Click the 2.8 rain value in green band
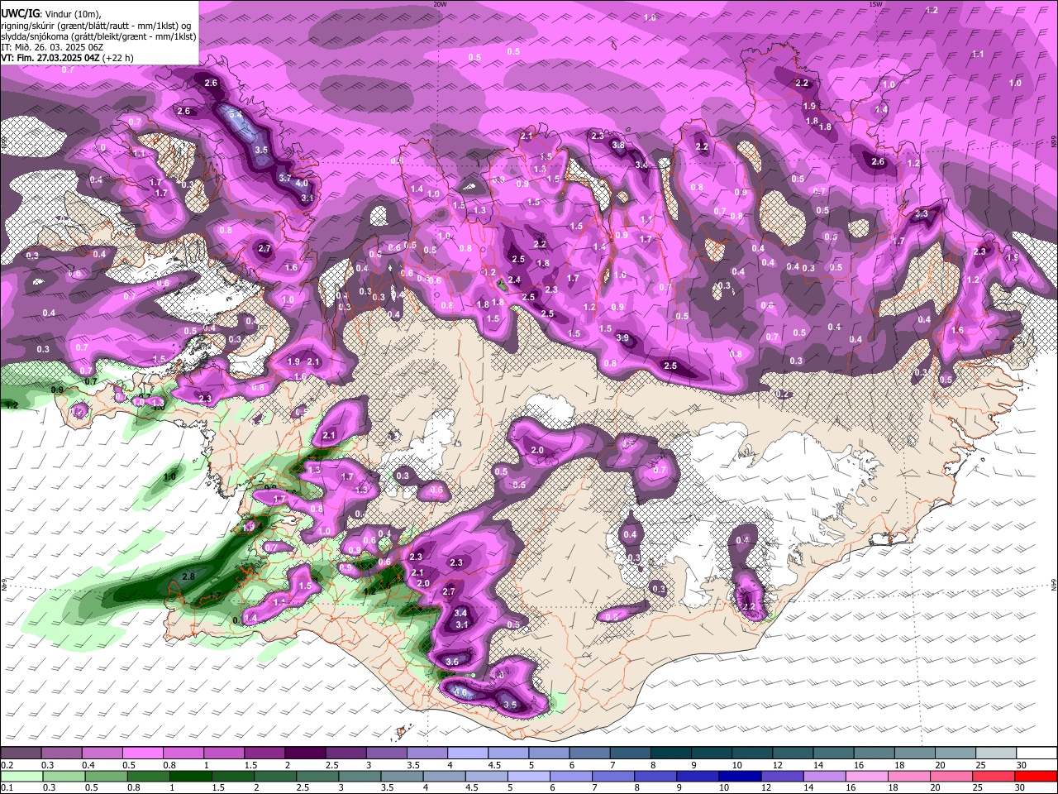The width and height of the screenshot is (1058, 794). pos(188,576)
